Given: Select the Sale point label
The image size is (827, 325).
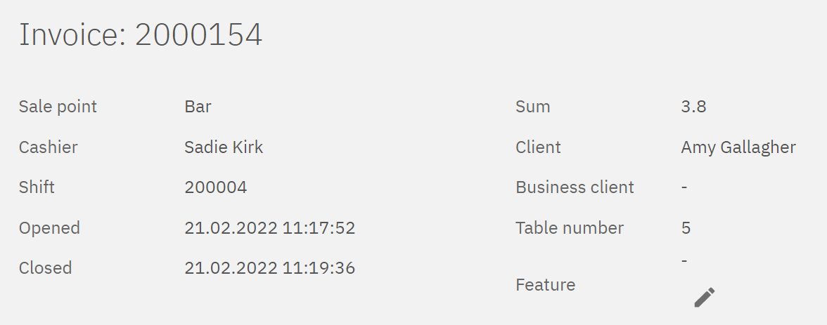Looking at the screenshot, I should click(x=58, y=107).
